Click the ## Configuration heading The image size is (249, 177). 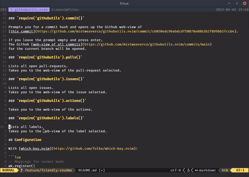point(25,140)
